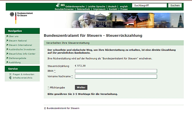Open Ausländische Investoren in navigation
Viewport: 192px width, 116px height.
(22, 50)
